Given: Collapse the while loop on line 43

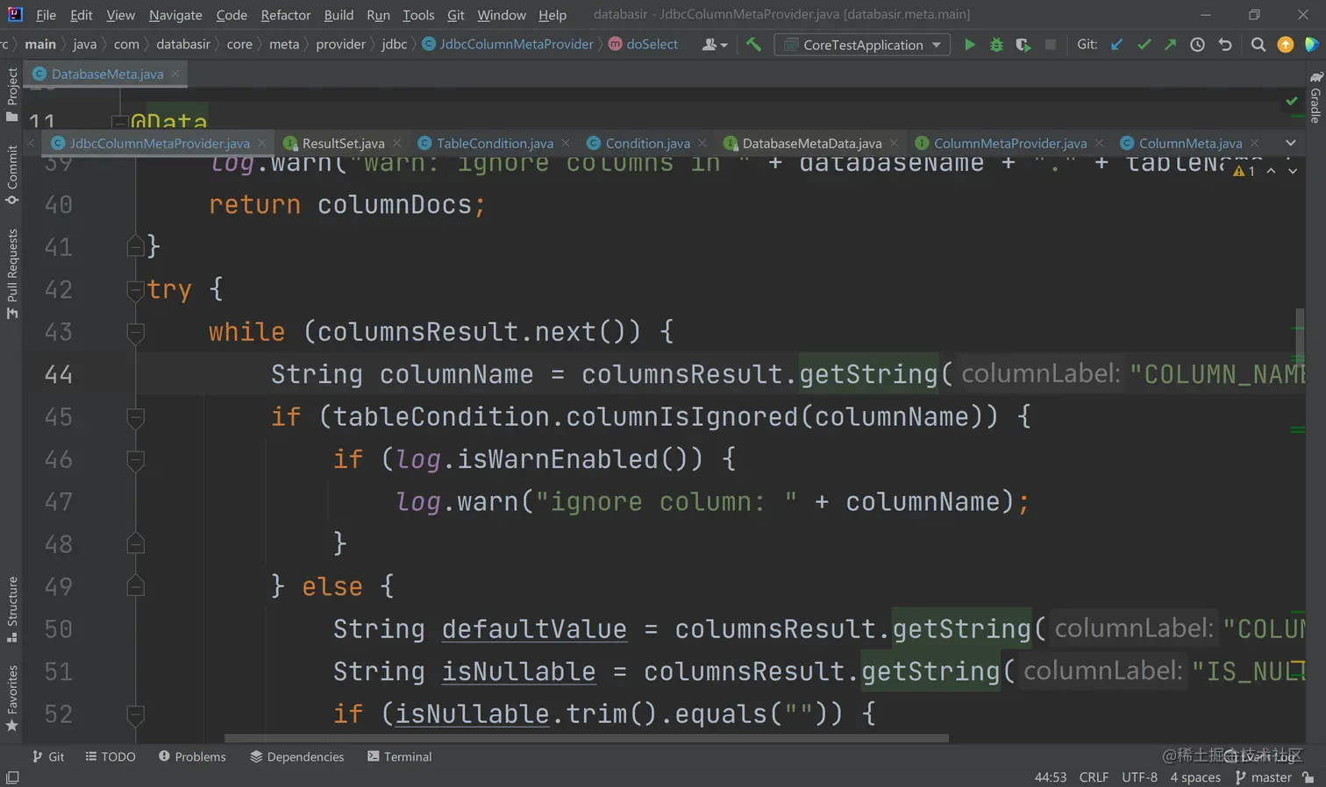Looking at the screenshot, I should click(135, 332).
